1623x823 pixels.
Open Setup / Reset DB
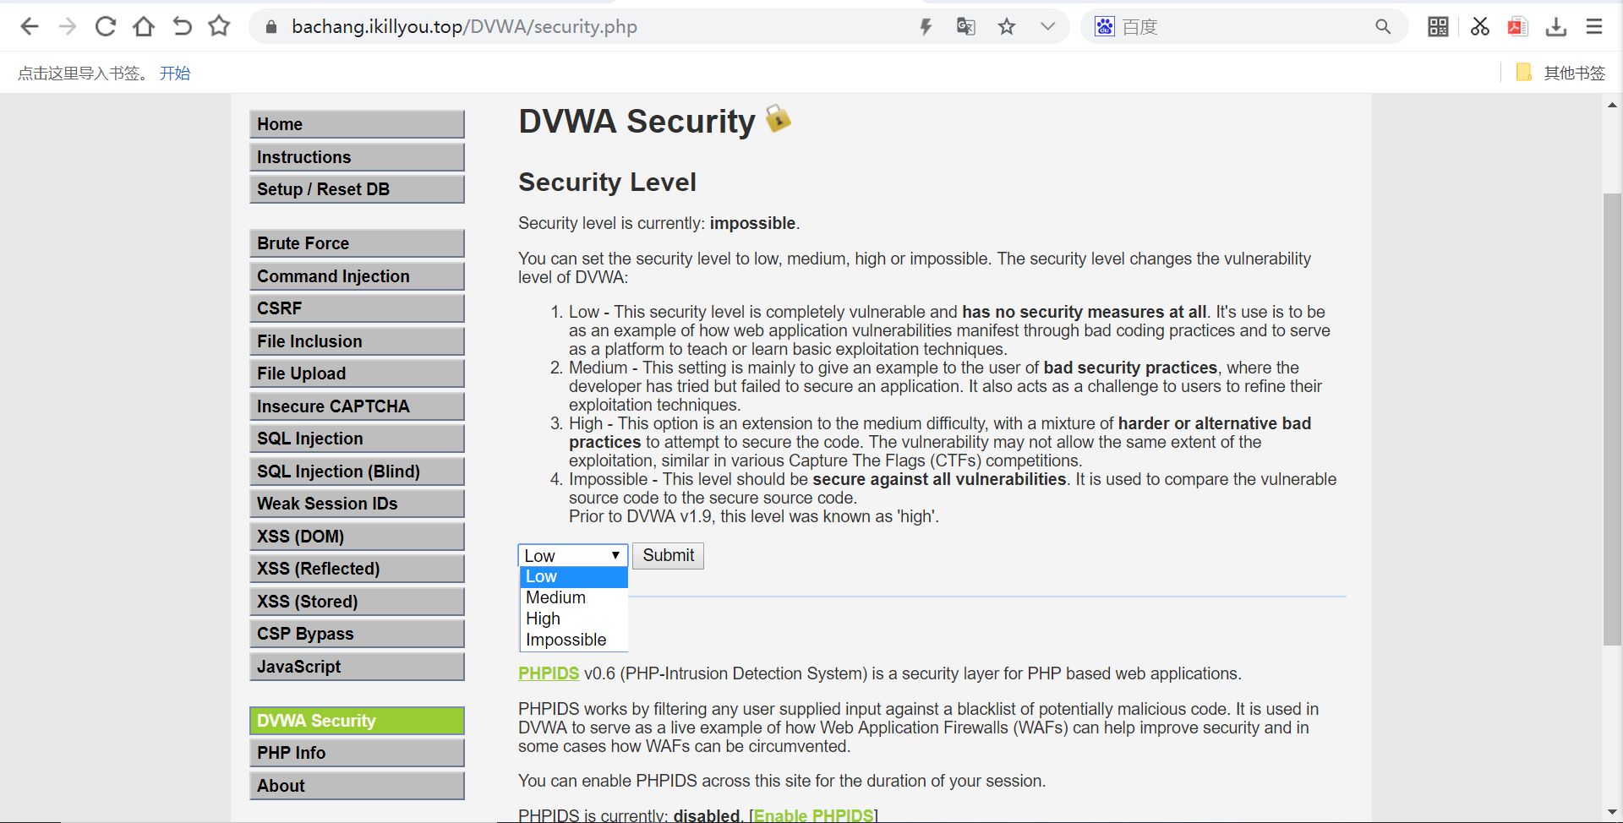click(357, 189)
